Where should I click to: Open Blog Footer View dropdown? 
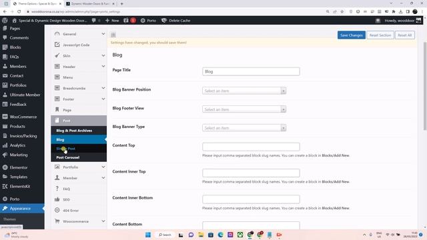click(x=244, y=109)
